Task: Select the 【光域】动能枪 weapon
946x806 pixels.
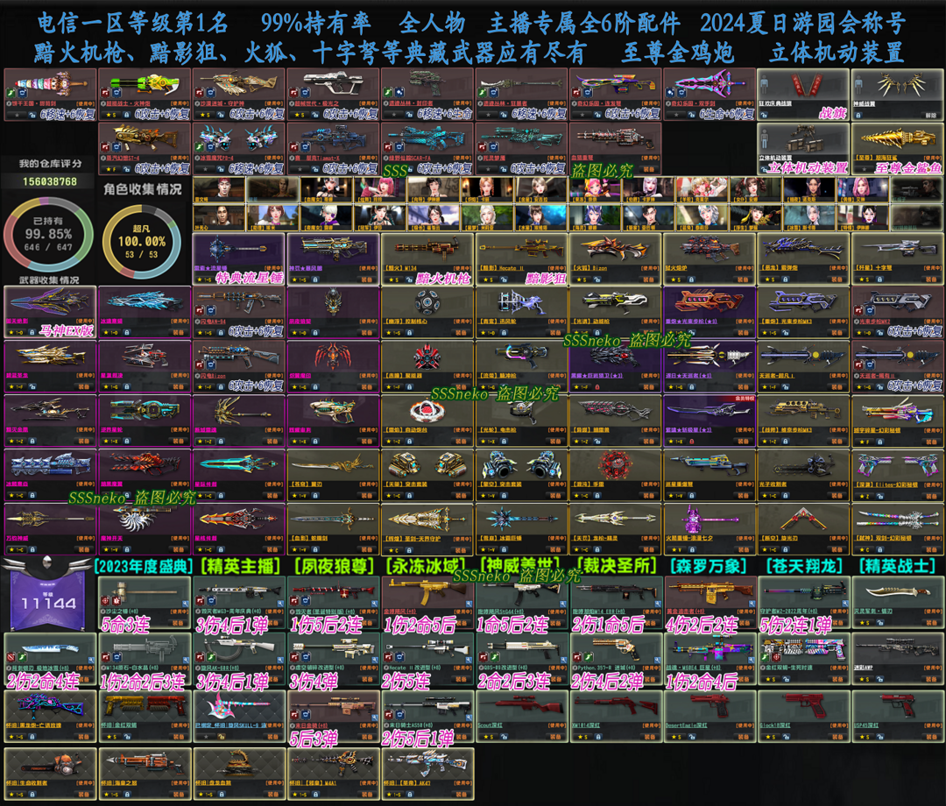Action: (616, 312)
